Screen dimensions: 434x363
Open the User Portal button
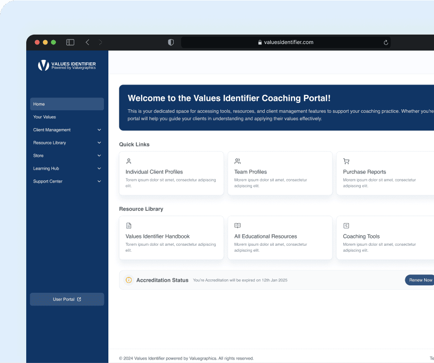click(x=67, y=299)
